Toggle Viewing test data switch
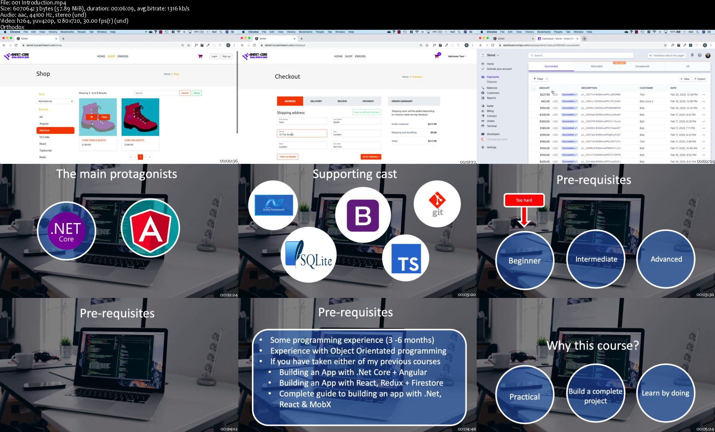Image resolution: width=715 pixels, height=432 pixels. pyautogui.click(x=483, y=139)
